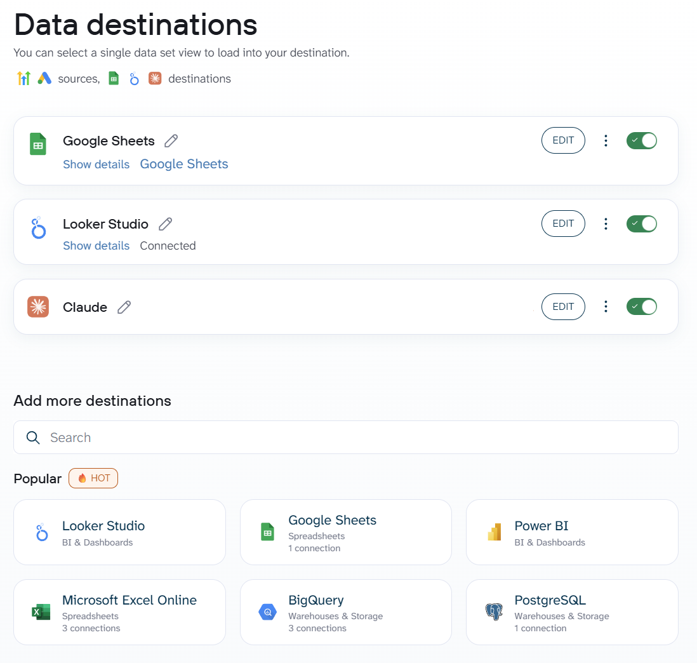Click 'Add more destinations' heading
The image size is (697, 663).
point(93,401)
